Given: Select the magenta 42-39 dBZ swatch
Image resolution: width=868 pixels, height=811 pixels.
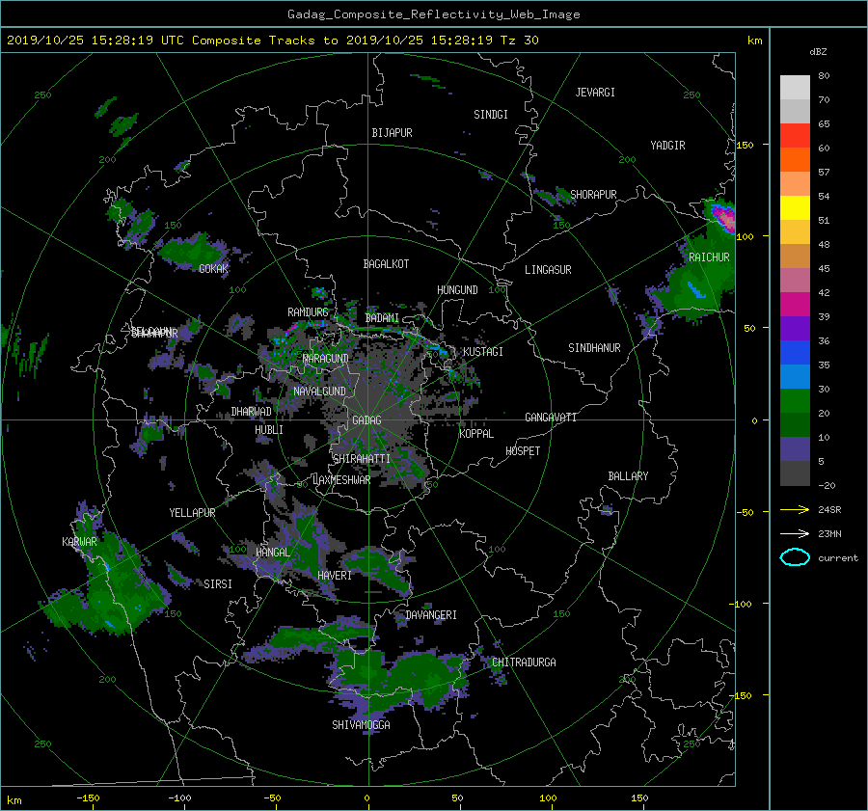Looking at the screenshot, I should 795,304.
